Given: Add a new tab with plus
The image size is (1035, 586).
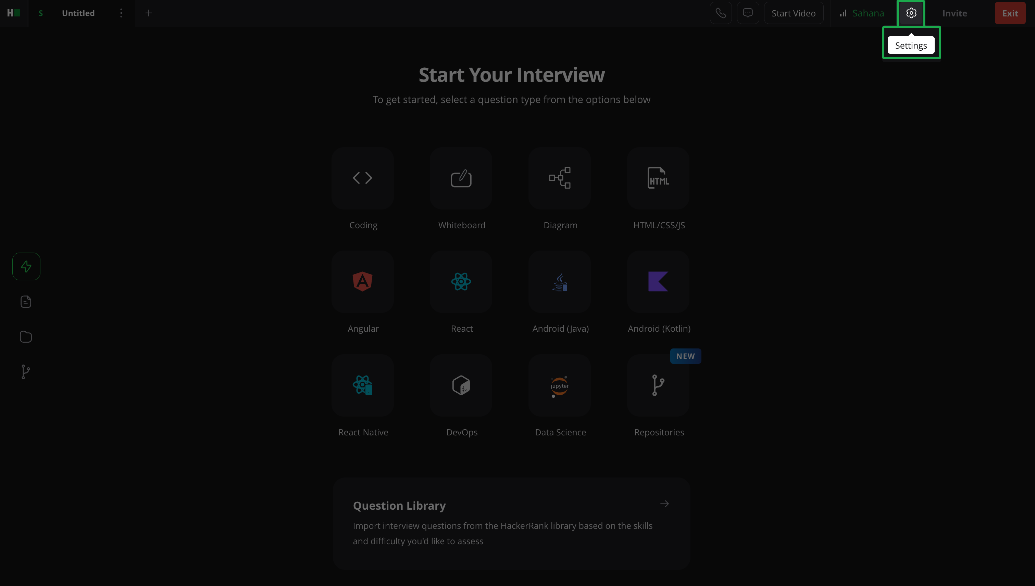Looking at the screenshot, I should pyautogui.click(x=148, y=13).
